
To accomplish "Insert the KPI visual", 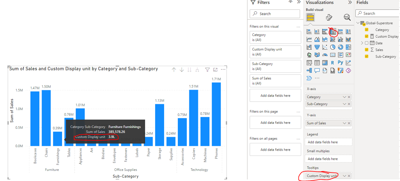I will [348, 55].
